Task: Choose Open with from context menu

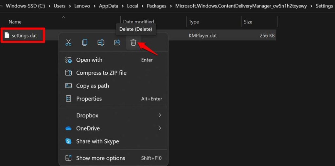Action: pos(89,60)
